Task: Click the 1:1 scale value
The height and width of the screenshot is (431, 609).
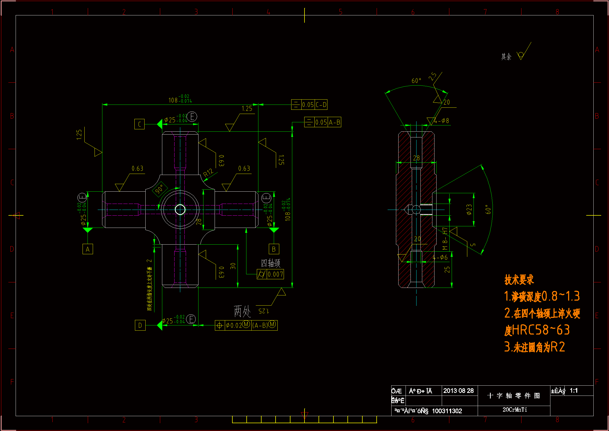Action: pos(574,391)
